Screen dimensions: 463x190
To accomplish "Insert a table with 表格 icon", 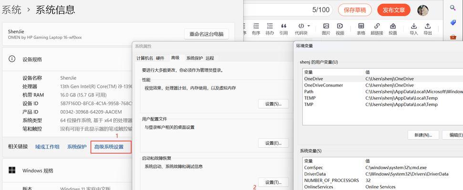I will click(361, 29).
